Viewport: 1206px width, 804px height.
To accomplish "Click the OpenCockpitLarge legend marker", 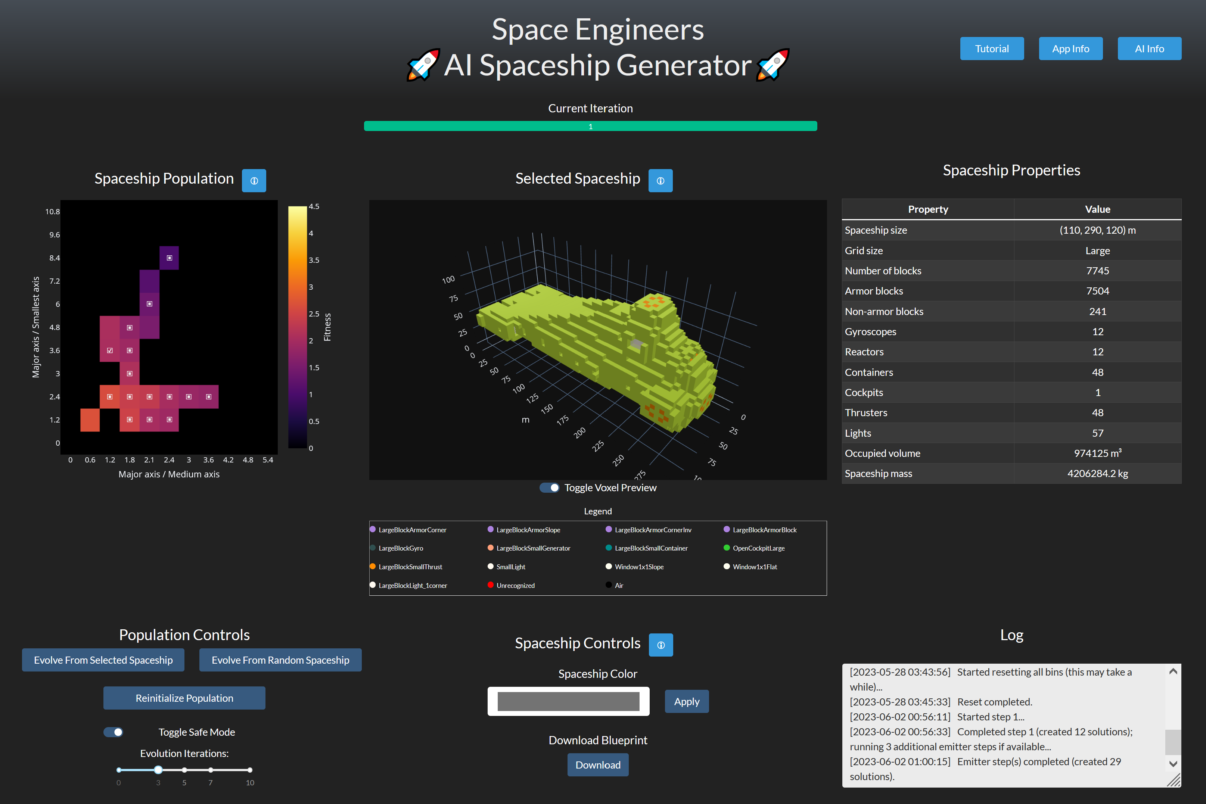I will click(727, 548).
